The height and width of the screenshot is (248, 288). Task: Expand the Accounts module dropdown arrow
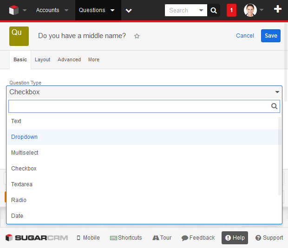coord(66,10)
